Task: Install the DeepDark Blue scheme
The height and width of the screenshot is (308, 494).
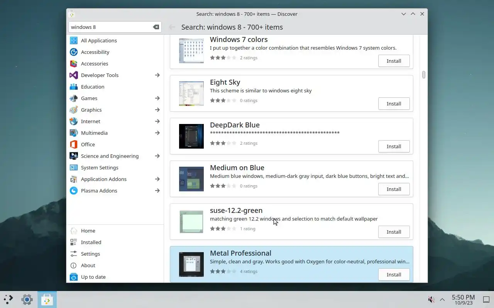Action: (394, 146)
